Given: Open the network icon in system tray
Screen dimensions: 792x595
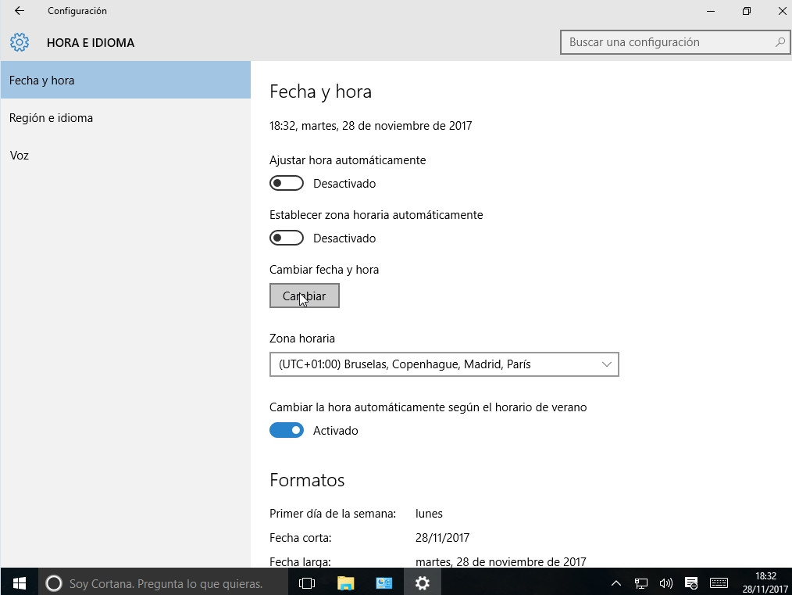Looking at the screenshot, I should [x=640, y=582].
